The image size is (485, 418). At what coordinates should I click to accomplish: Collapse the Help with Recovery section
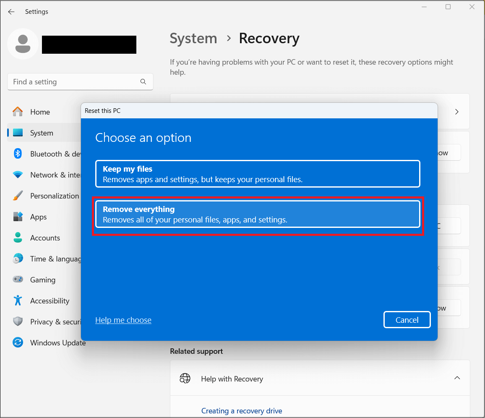click(x=457, y=378)
